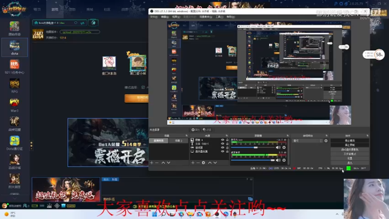Viewport: 389px width, 219px height.
Task: Move scene down in Scenes panel
Action: [x=168, y=163]
